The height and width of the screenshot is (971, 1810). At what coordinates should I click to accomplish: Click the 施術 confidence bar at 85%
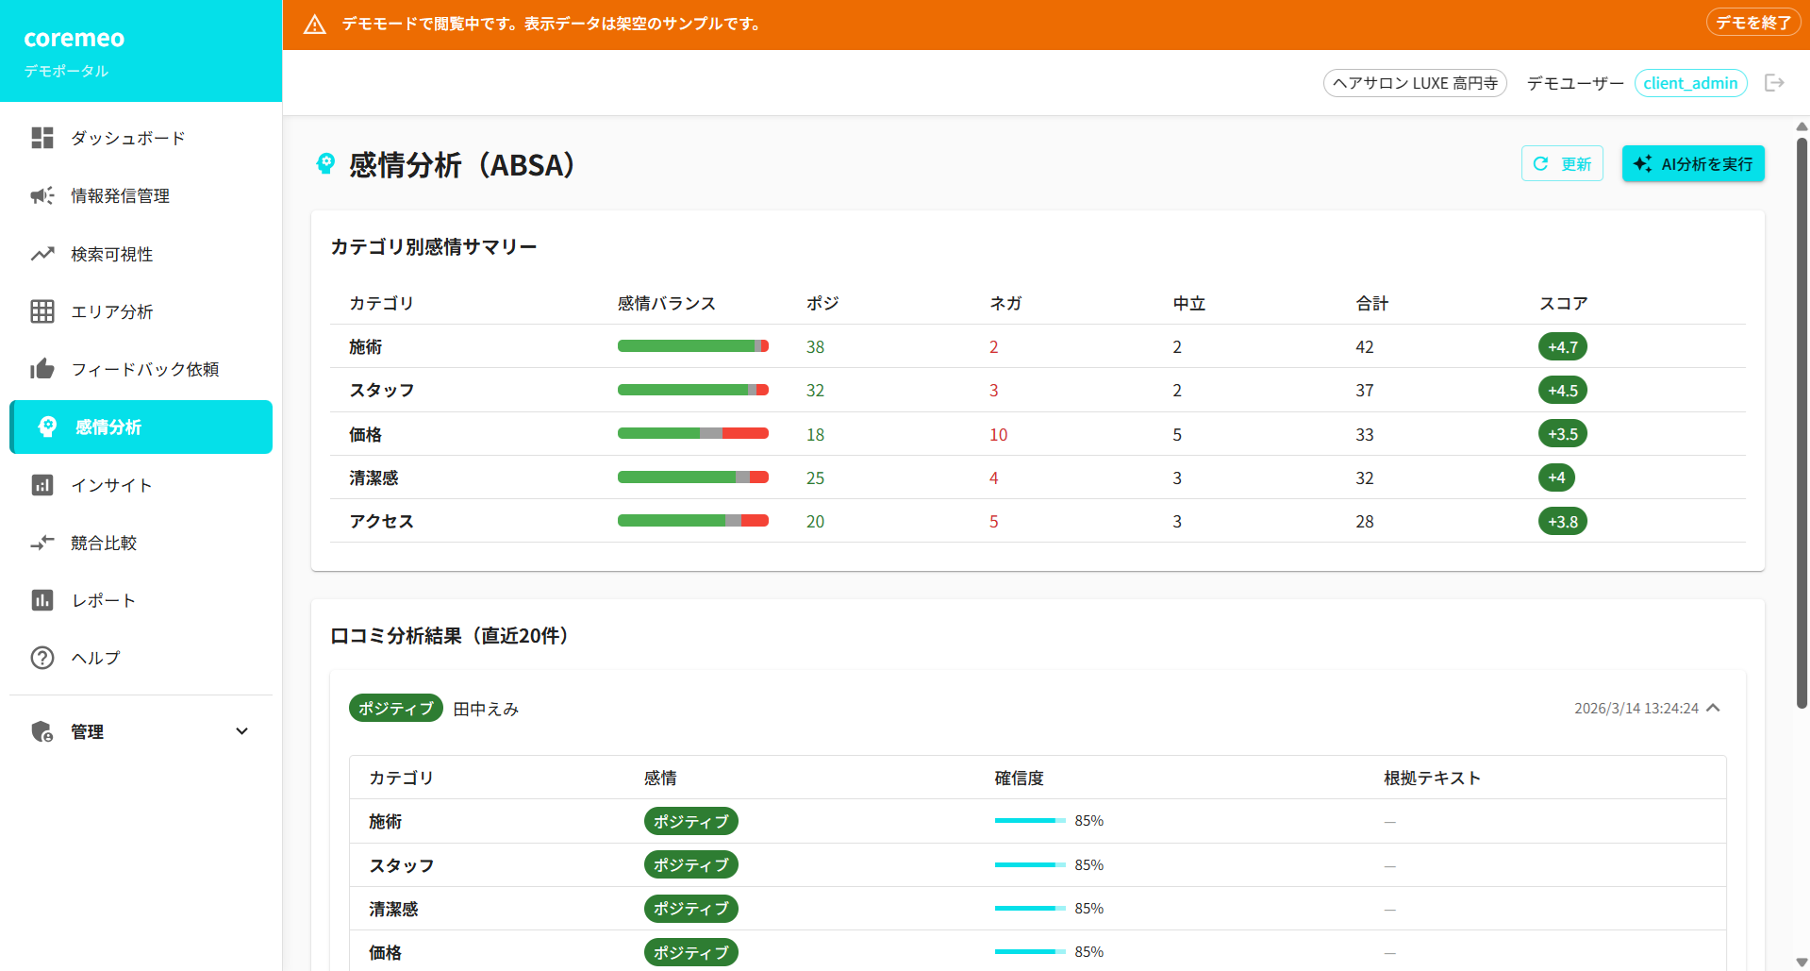1030,821
